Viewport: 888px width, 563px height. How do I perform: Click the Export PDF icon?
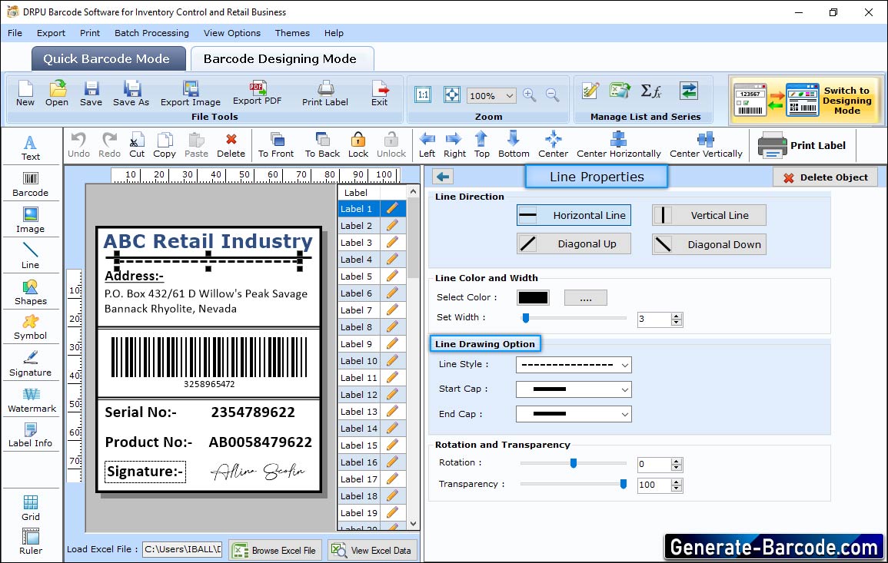click(x=257, y=94)
